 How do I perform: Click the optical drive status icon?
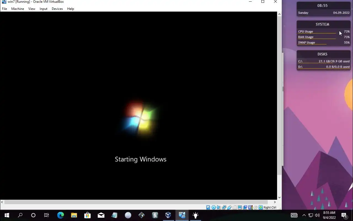click(214, 207)
